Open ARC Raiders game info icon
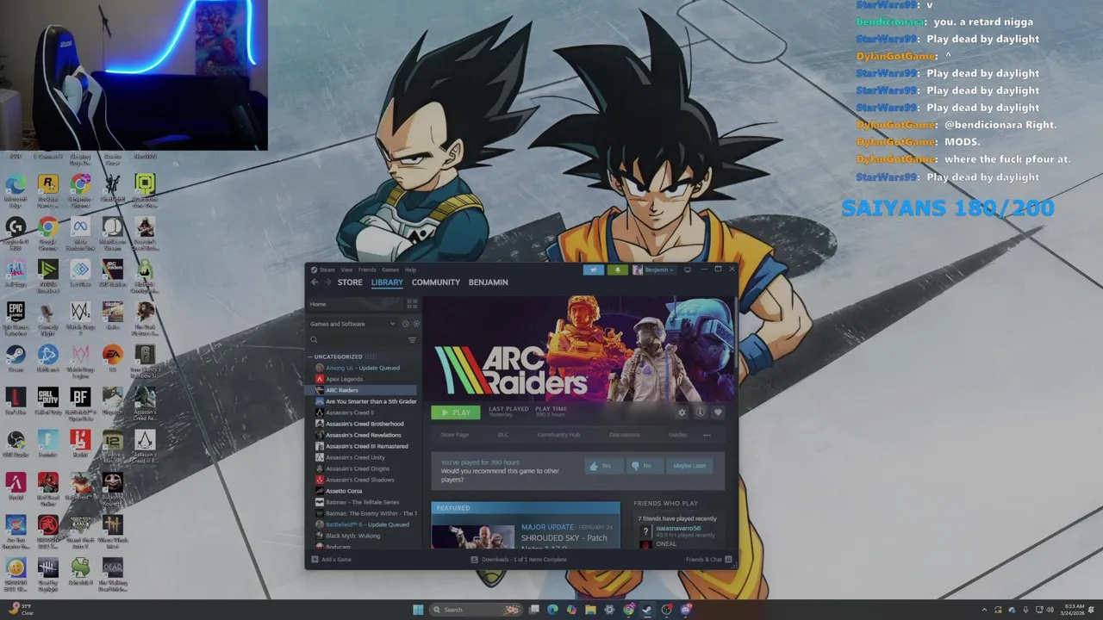The width and height of the screenshot is (1103, 620). click(700, 412)
